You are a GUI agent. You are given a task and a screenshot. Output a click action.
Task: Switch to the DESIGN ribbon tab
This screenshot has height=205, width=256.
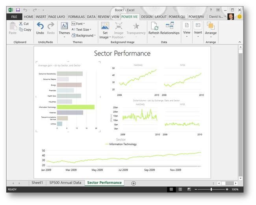tap(147, 17)
